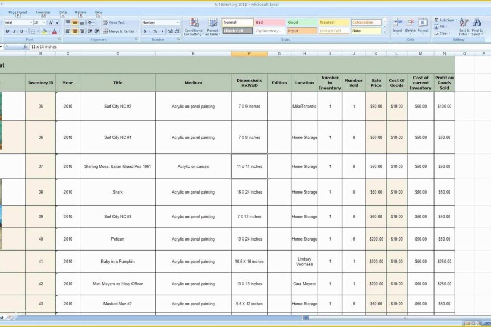The image size is (491, 327).
Task: Switch to the Formulas ribbon tab
Action: [x=43, y=12]
